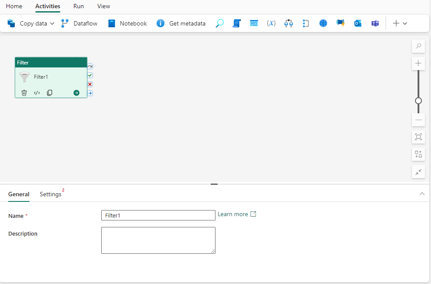Open the Settings tab of Filter1
Screen dimensions: 431x284
pyautogui.click(x=50, y=194)
